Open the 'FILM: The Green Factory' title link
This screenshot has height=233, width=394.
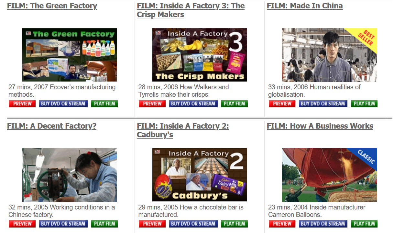coord(52,6)
